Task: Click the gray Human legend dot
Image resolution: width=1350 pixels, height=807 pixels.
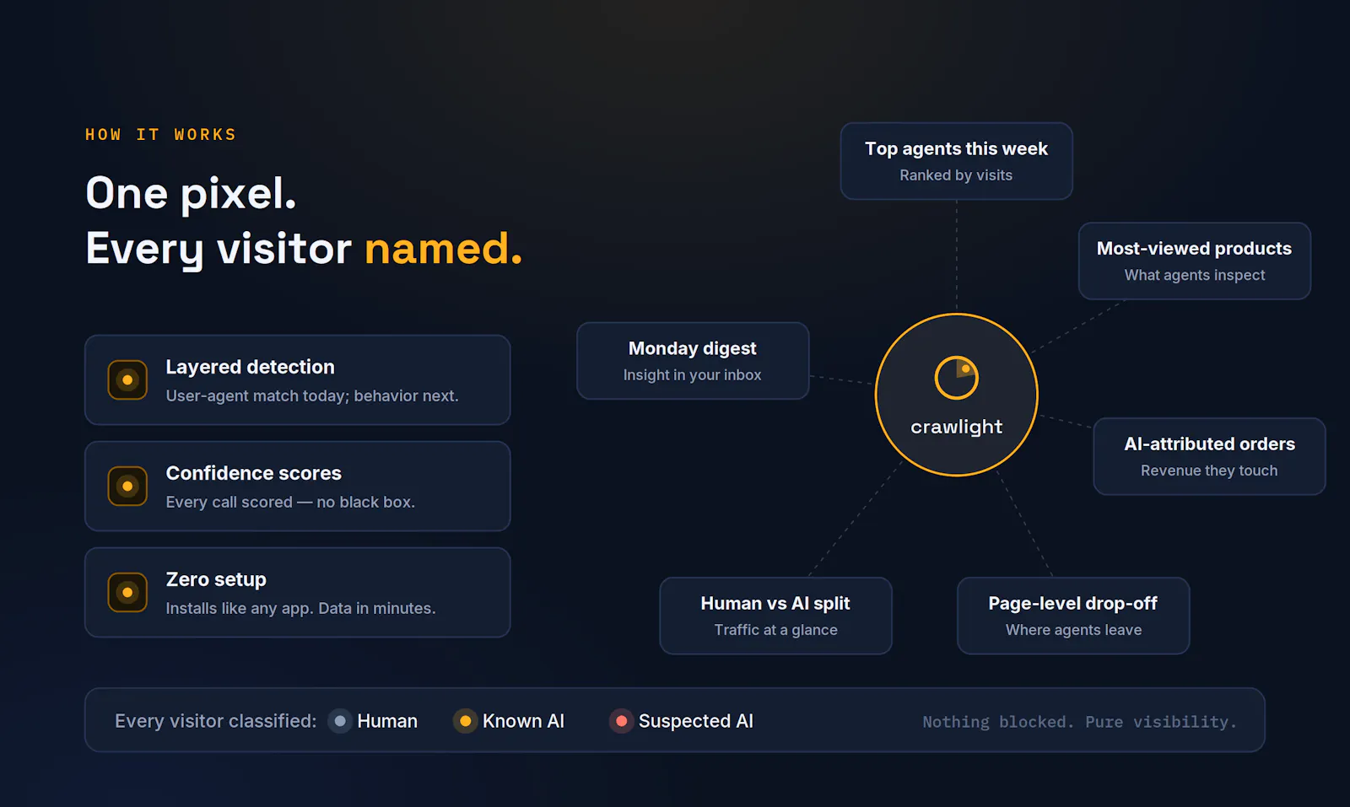Action: 340,721
